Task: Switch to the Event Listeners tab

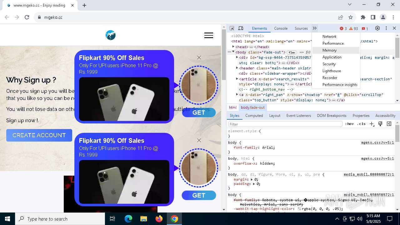Action: tap(298, 116)
